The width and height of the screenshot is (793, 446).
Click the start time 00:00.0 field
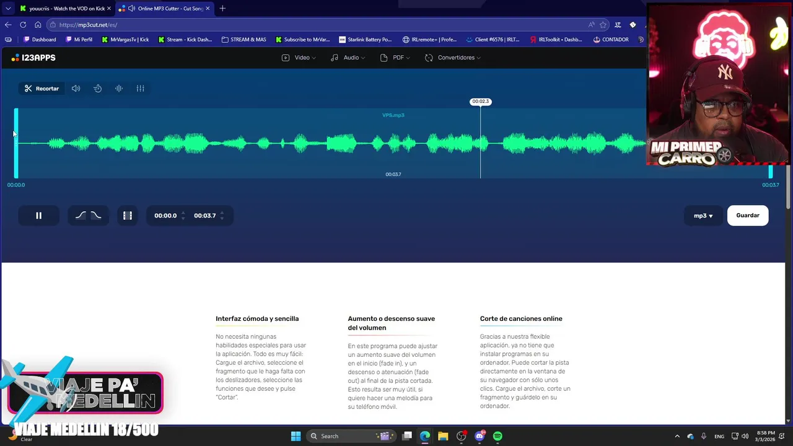165,216
